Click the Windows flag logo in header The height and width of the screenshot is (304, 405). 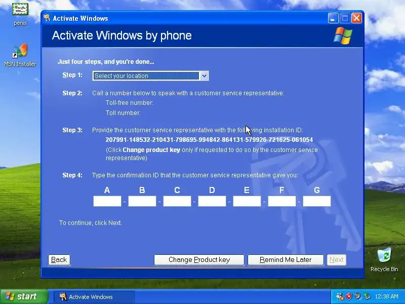(x=343, y=35)
